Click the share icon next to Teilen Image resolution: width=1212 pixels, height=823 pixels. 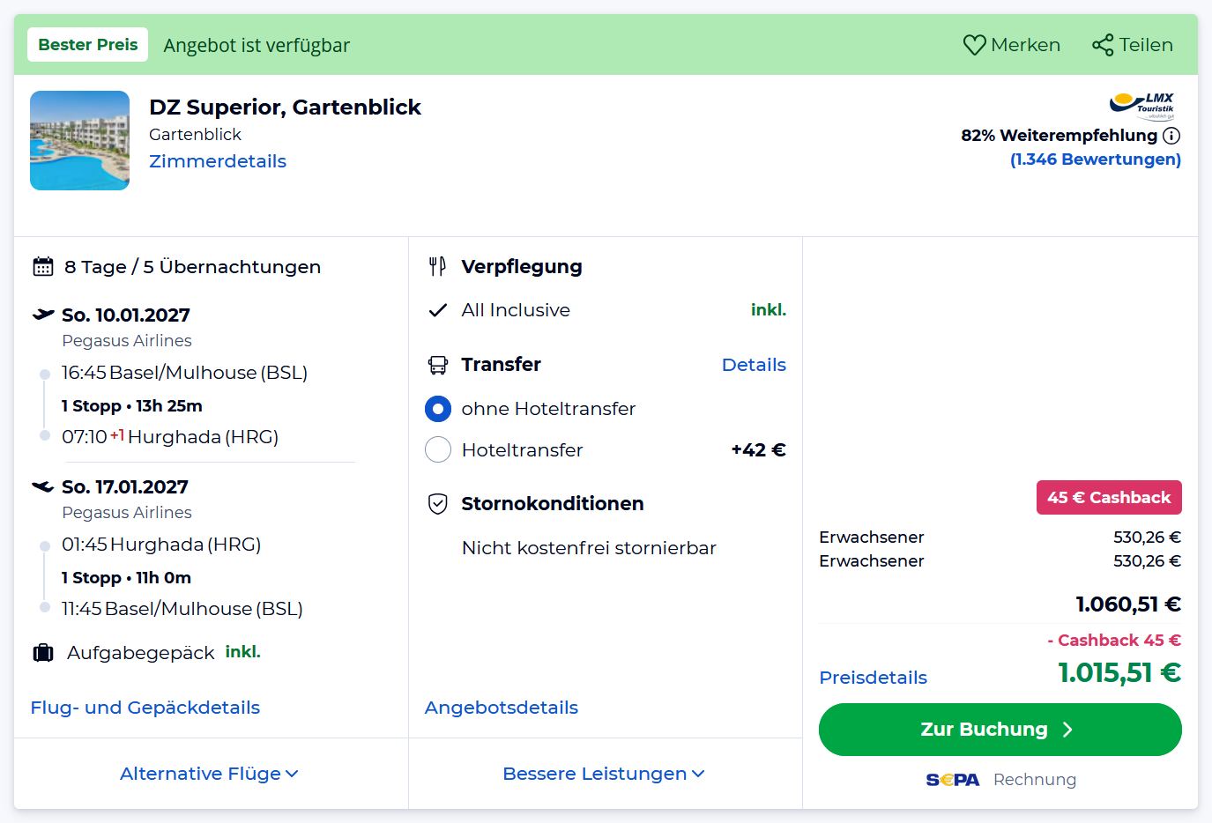pyautogui.click(x=1103, y=45)
